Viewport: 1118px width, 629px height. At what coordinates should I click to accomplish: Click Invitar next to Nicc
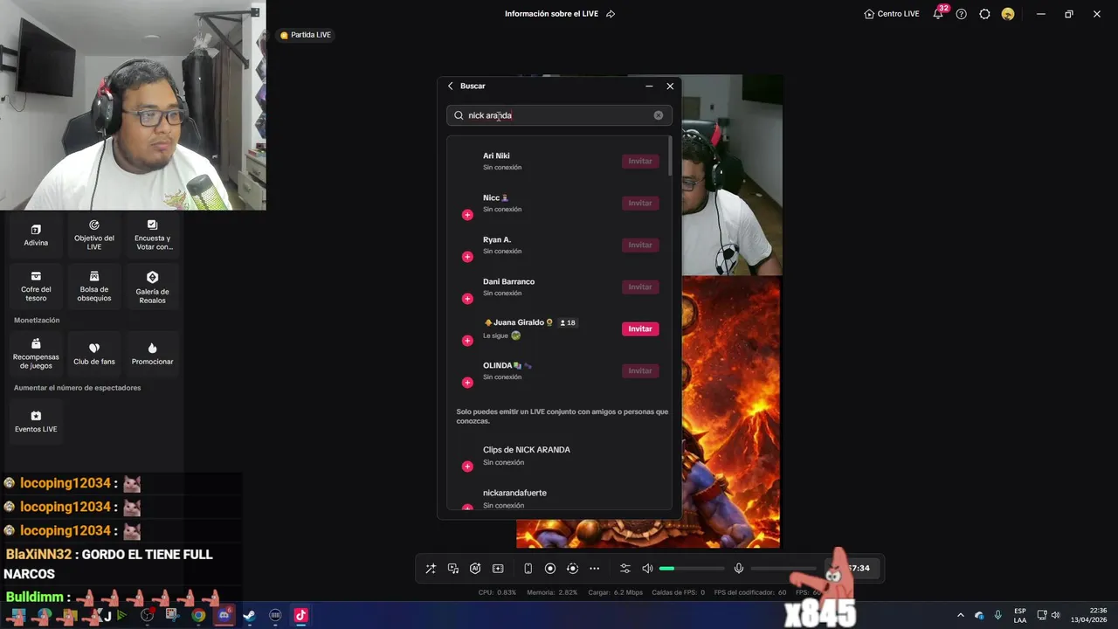click(640, 203)
